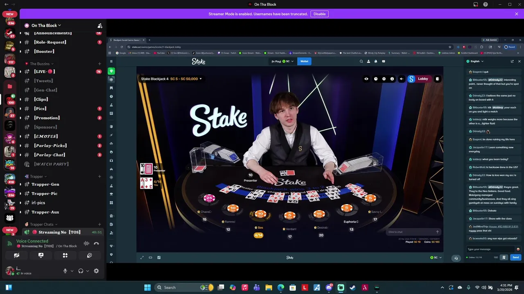The height and width of the screenshot is (294, 524).
Task: Open the noise suppression waveform icon
Action: (x=86, y=243)
